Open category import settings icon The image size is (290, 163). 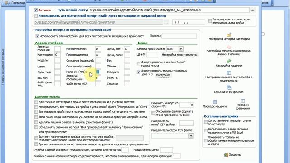coord(229,34)
